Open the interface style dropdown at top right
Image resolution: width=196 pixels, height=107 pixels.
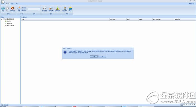click(x=192, y=4)
